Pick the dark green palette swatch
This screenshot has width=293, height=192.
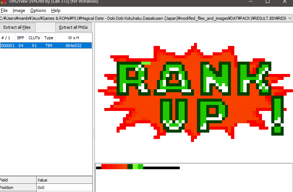pyautogui.click(x=130, y=167)
